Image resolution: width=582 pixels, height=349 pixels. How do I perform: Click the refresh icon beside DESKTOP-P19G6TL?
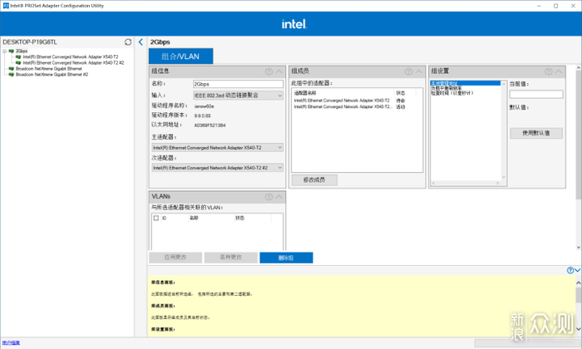pos(128,42)
